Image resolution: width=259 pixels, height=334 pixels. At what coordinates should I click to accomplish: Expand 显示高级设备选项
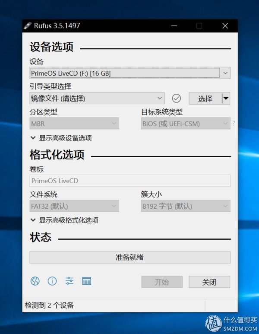click(x=61, y=138)
